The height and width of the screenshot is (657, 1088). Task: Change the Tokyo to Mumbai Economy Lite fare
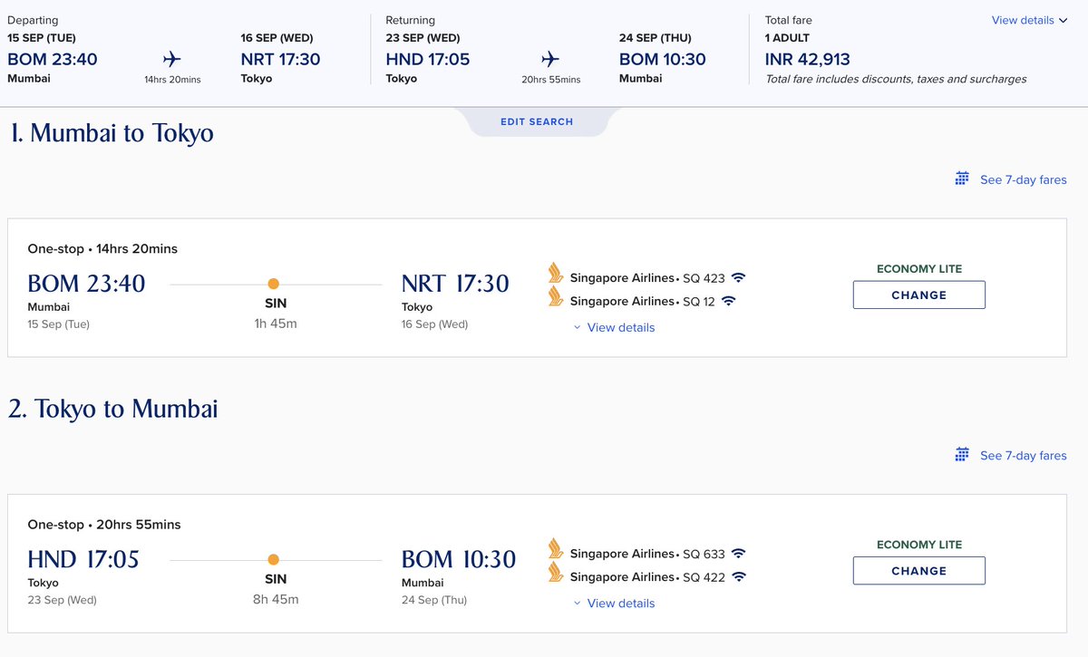919,571
